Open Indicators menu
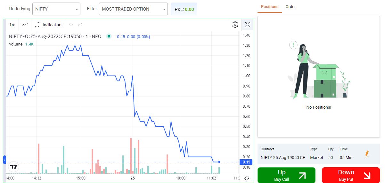The width and height of the screenshot is (385, 183). point(49,25)
